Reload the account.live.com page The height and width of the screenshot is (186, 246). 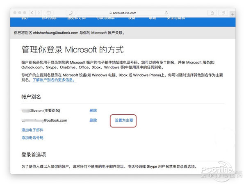pyautogui.click(x=166, y=13)
